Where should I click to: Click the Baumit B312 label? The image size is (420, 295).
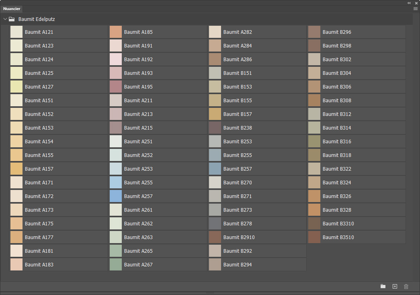point(337,114)
